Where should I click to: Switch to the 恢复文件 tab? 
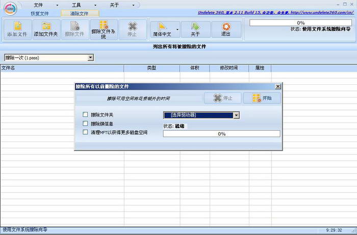40,13
